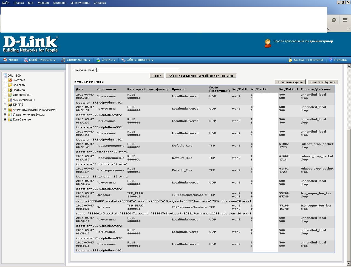The image size is (351, 267).
Task: Click the Категория/Идентификатор column header
Action: coord(148,89)
